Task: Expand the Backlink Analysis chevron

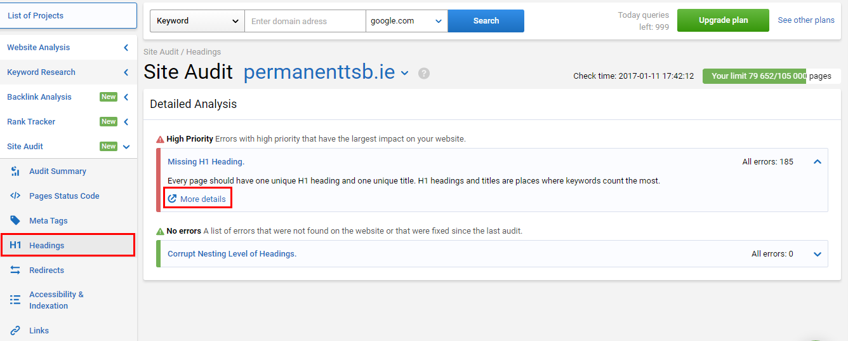Action: 126,97
